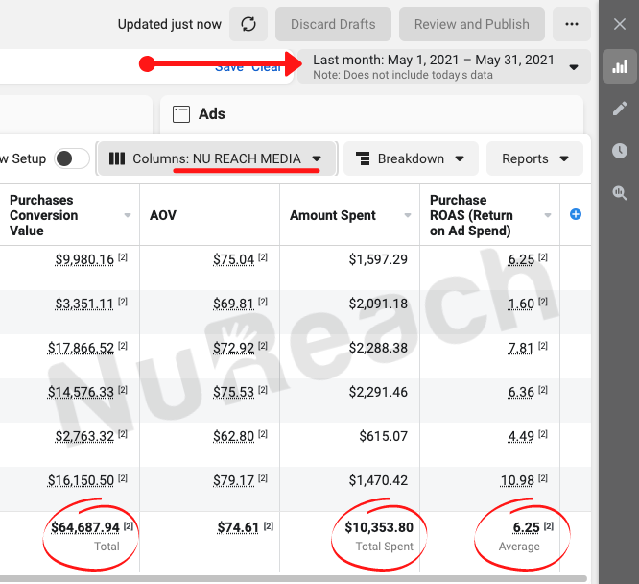
Task: Switch to the Ads tab
Action: coord(211,114)
